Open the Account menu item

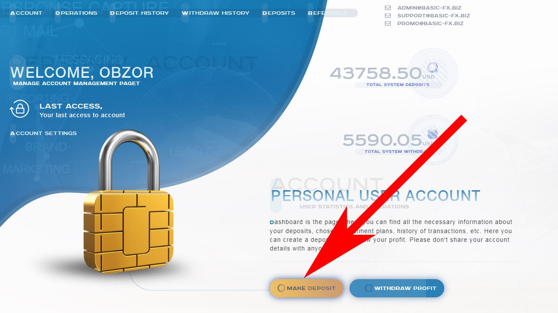[26, 13]
